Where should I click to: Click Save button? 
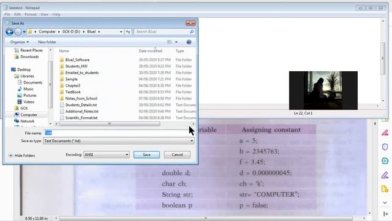tap(146, 155)
